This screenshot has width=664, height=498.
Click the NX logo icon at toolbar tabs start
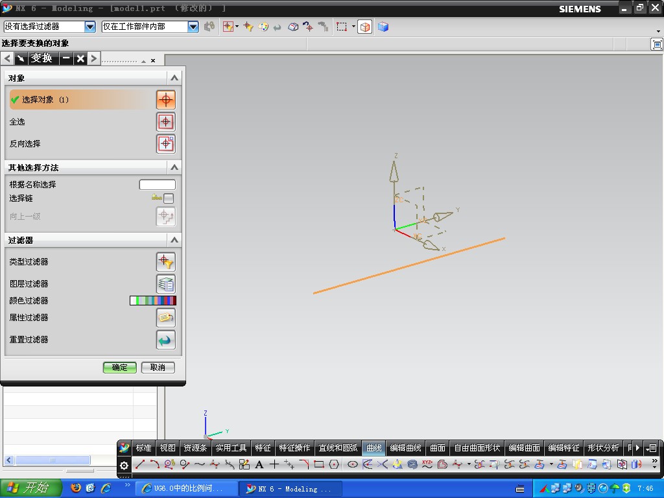point(124,447)
